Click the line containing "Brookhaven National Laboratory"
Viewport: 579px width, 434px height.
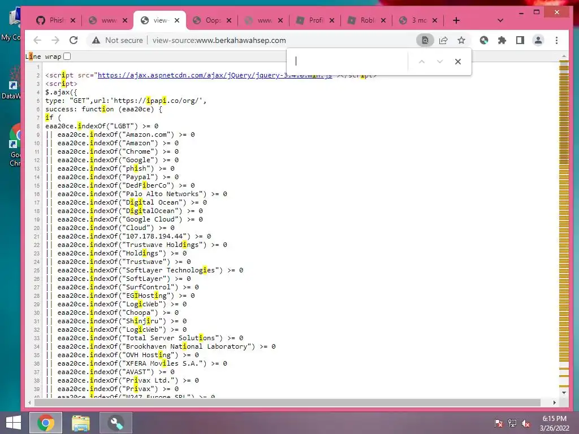161,346
